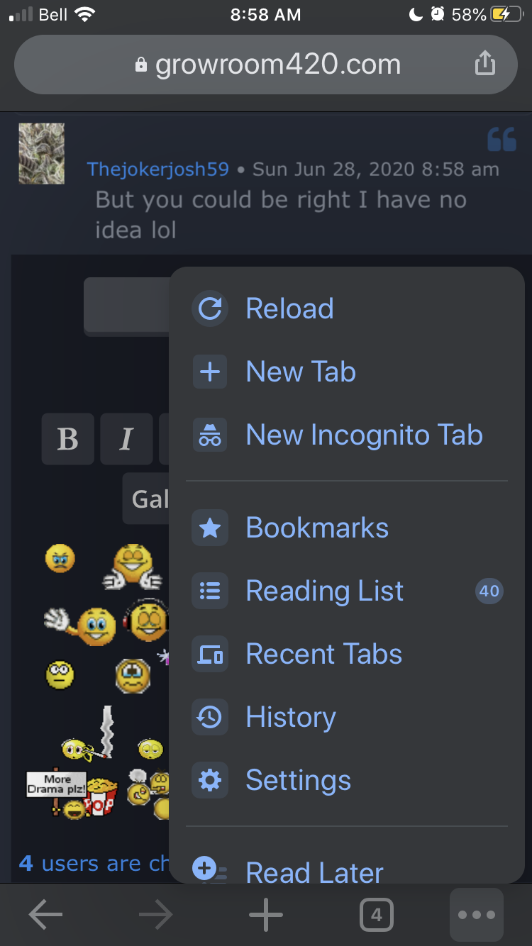
Task: Open Recent Tabs
Action: 323,654
